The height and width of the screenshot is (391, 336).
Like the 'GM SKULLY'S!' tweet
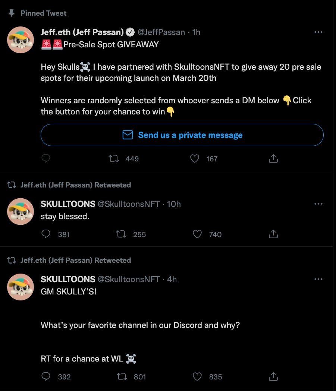coord(197,377)
